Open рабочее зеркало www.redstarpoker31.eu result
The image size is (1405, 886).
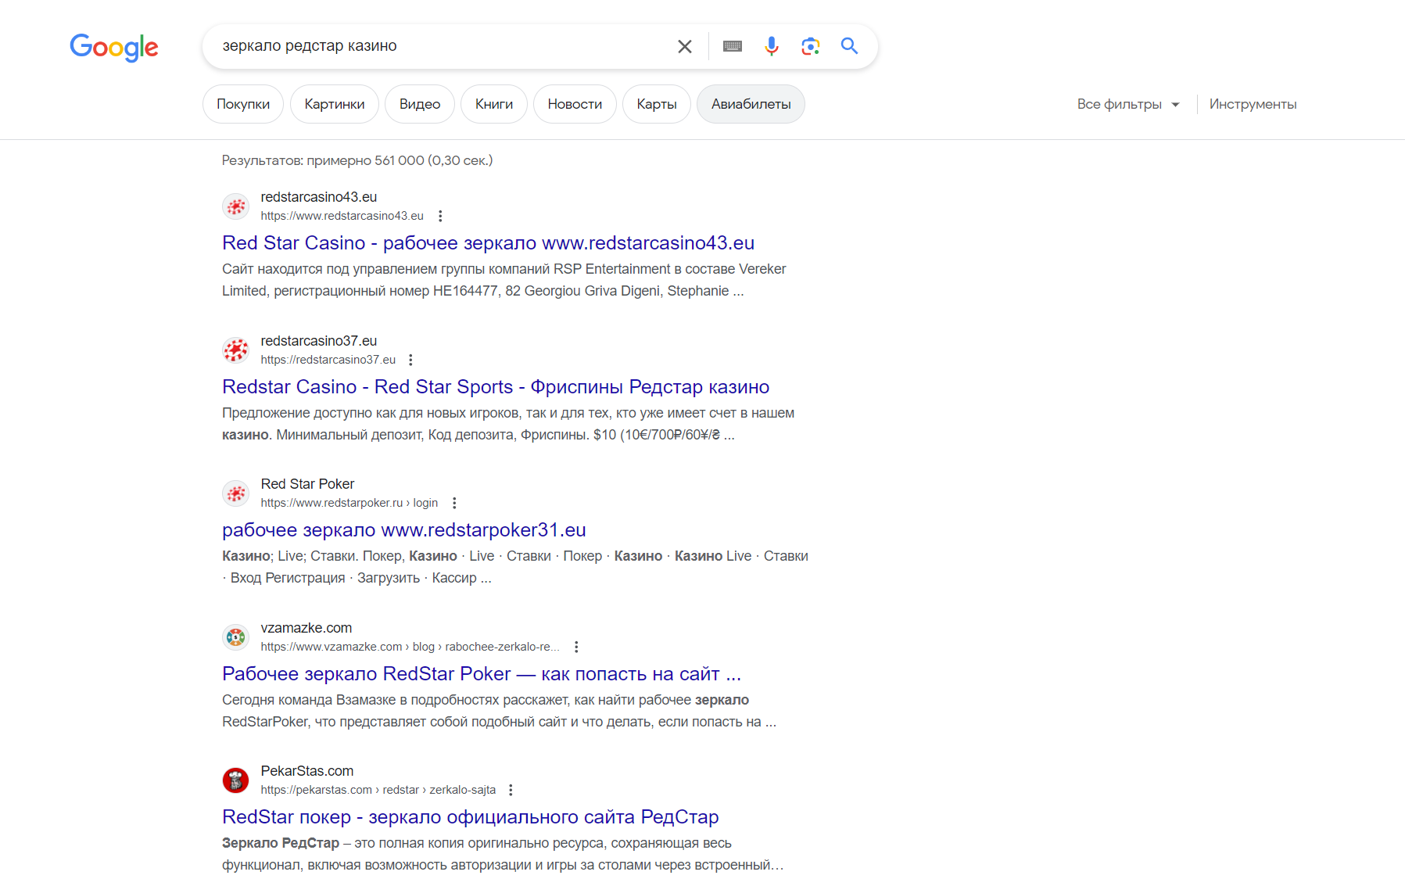[x=404, y=530]
